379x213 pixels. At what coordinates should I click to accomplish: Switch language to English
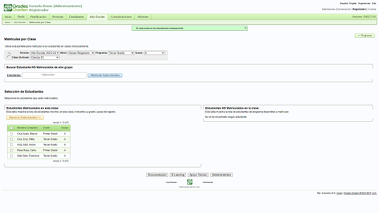(353, 4)
